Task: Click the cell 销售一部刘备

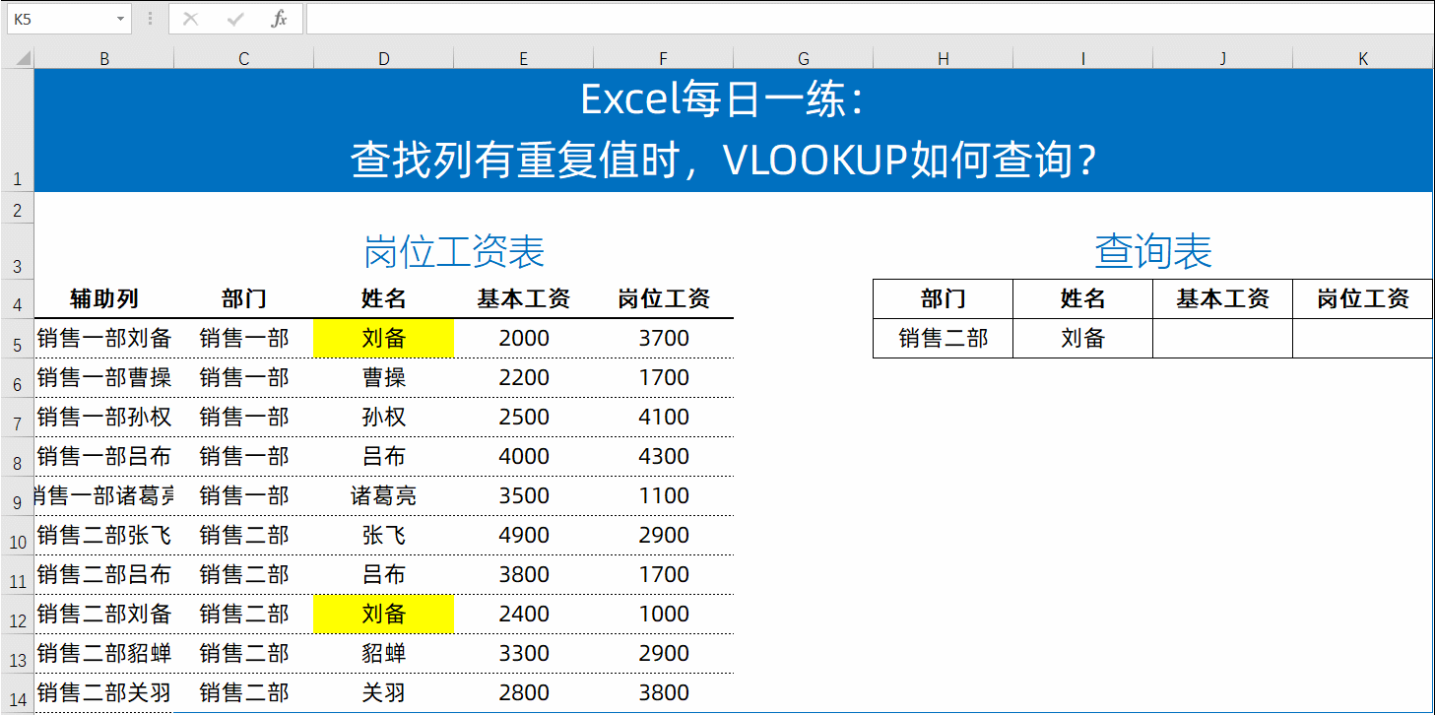Action: coord(104,339)
